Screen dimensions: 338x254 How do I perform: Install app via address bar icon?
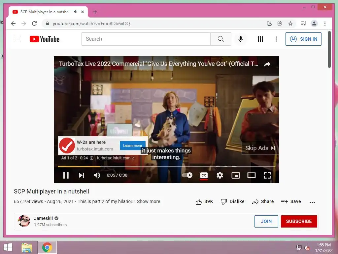pyautogui.click(x=269, y=23)
